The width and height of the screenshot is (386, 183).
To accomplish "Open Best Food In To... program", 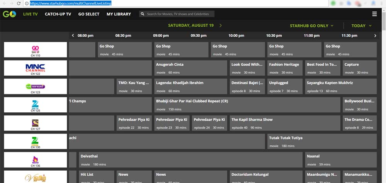I will tap(323, 68).
